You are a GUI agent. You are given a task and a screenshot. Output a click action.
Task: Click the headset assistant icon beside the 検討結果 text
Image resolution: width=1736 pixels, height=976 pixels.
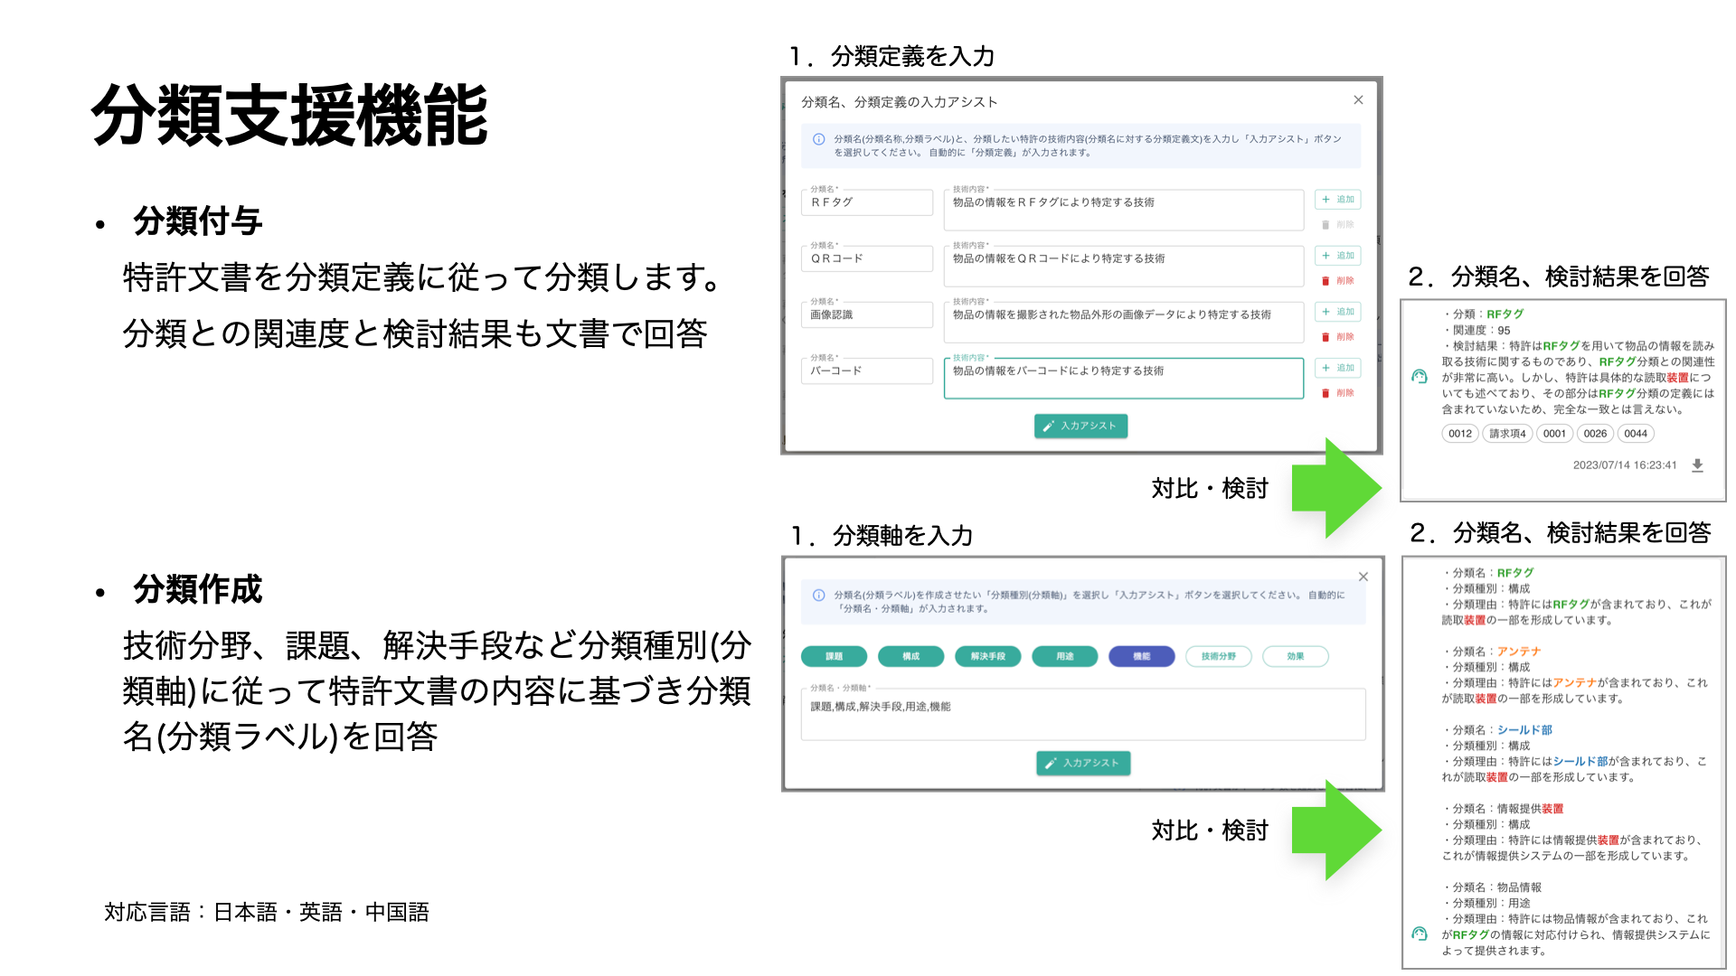point(1420,377)
